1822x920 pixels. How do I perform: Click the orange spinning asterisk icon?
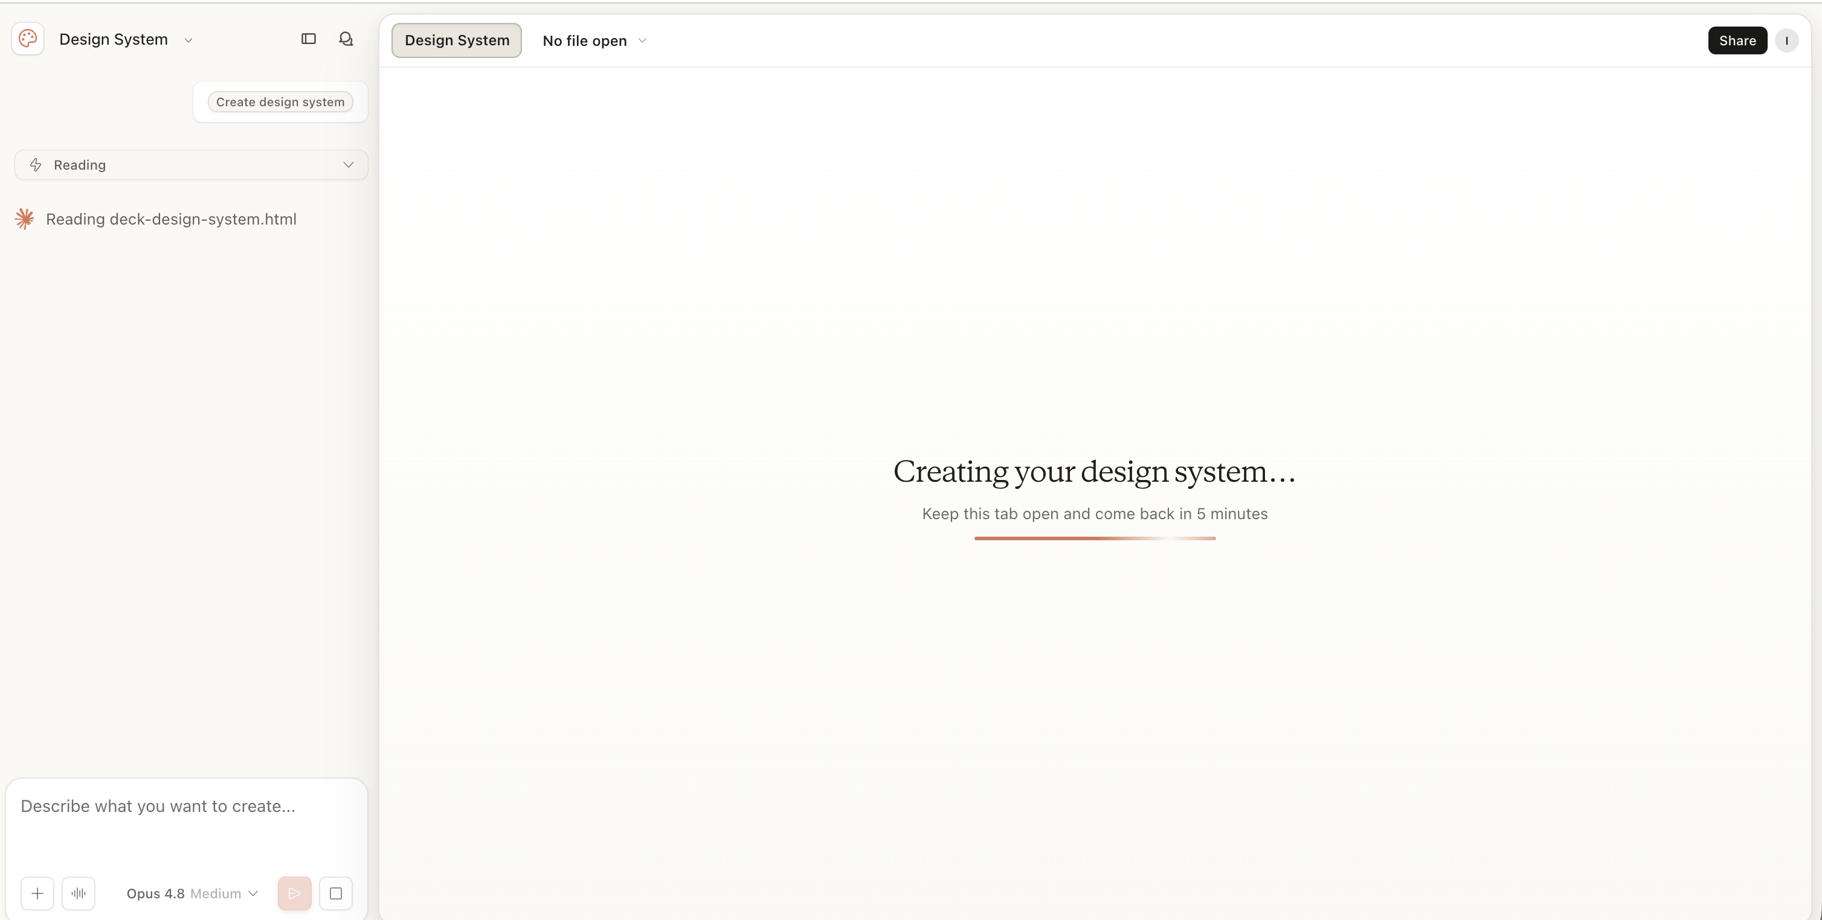tap(25, 219)
